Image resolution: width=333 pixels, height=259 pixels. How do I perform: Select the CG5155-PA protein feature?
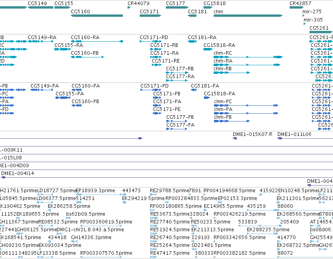(x=63, y=98)
